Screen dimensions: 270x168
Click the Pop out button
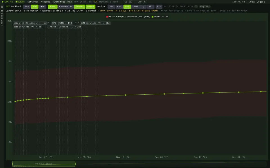point(205,6)
